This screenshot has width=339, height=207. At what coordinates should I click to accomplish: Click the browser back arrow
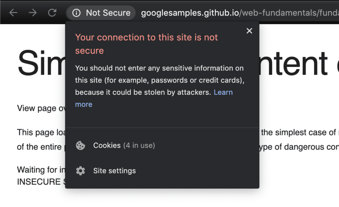click(x=13, y=13)
